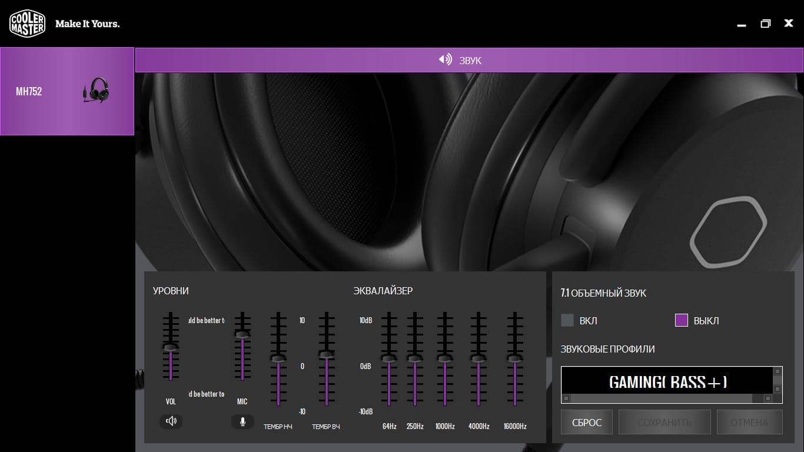
Task: Mute the volume with the speaker icon
Action: 171,421
